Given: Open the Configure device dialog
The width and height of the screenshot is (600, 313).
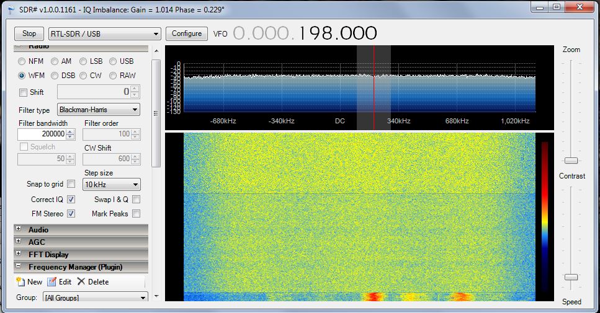Looking at the screenshot, I should 187,33.
